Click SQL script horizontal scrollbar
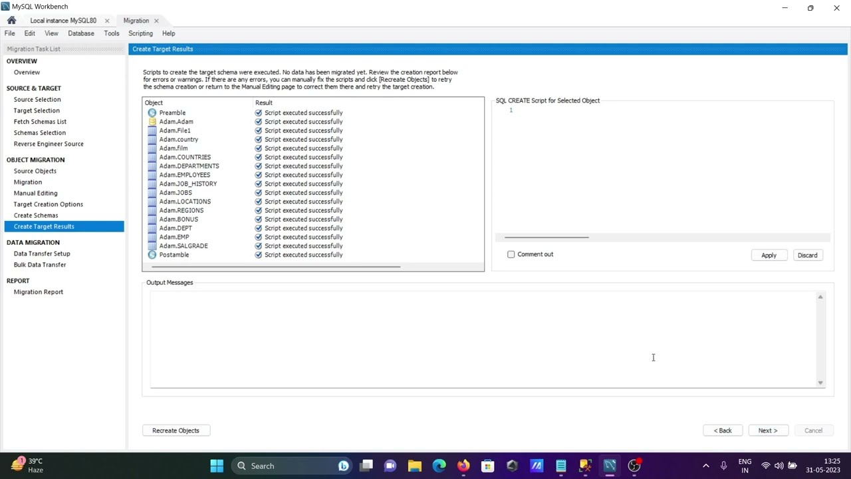The height and width of the screenshot is (479, 851). click(x=547, y=238)
